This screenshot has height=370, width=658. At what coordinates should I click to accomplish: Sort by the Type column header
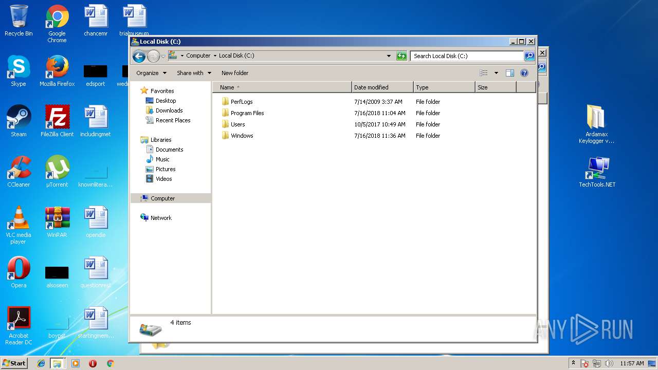click(444, 87)
